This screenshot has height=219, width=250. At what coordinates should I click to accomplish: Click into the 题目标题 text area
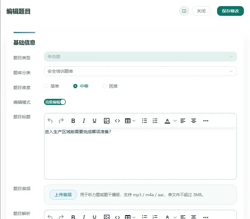click(140, 154)
